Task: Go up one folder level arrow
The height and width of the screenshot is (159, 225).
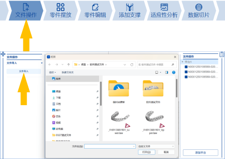Action: tap(69, 65)
